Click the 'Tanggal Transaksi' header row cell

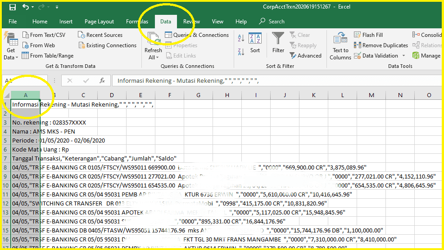26,158
